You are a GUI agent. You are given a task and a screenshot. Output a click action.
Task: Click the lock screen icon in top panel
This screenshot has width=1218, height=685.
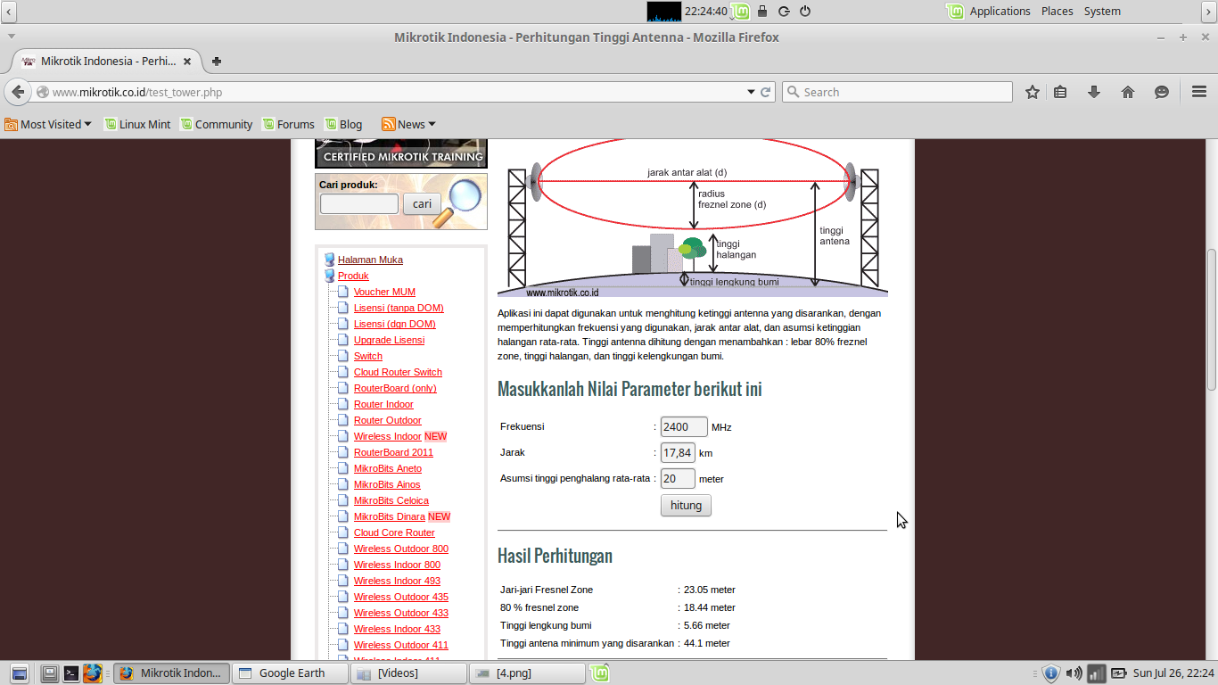pos(762,11)
